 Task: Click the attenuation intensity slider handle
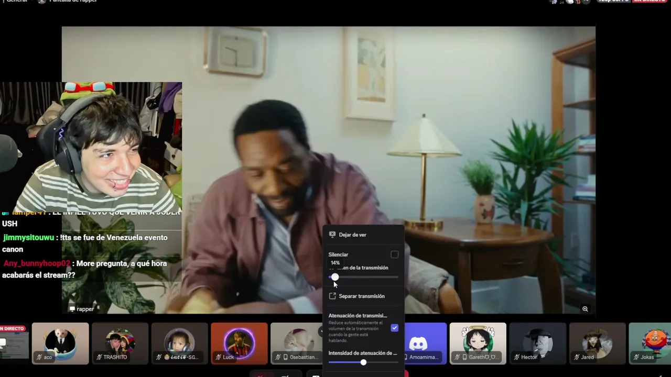pyautogui.click(x=363, y=362)
